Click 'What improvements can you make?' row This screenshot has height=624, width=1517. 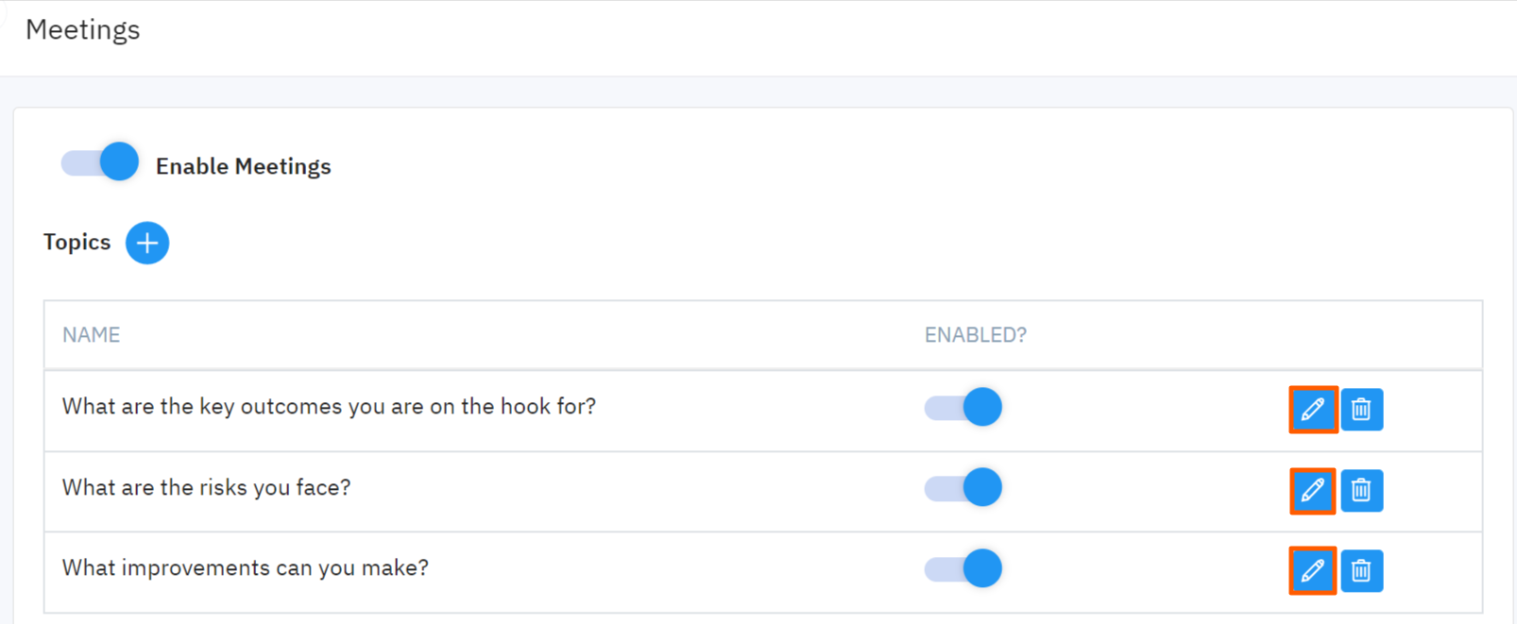click(x=245, y=568)
